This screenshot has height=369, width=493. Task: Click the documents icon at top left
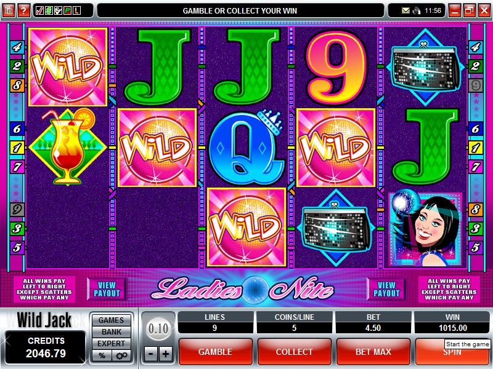(x=9, y=10)
